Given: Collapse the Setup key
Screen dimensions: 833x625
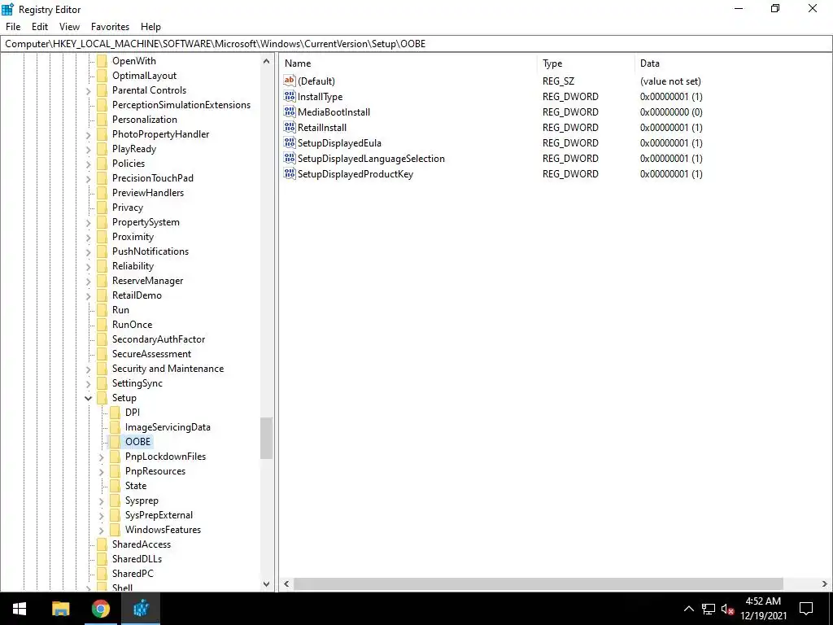Looking at the screenshot, I should click(x=88, y=398).
